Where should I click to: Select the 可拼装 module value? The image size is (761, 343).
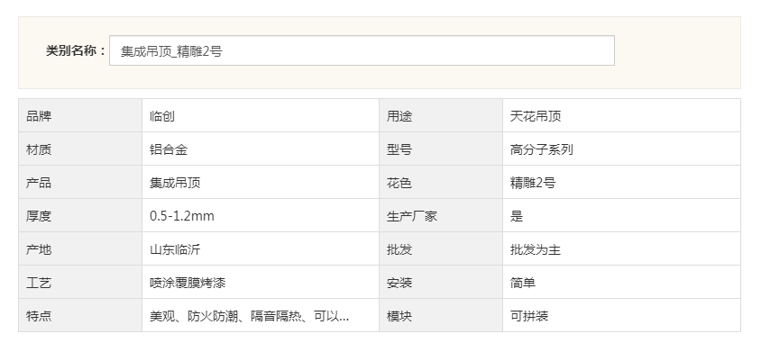point(529,316)
